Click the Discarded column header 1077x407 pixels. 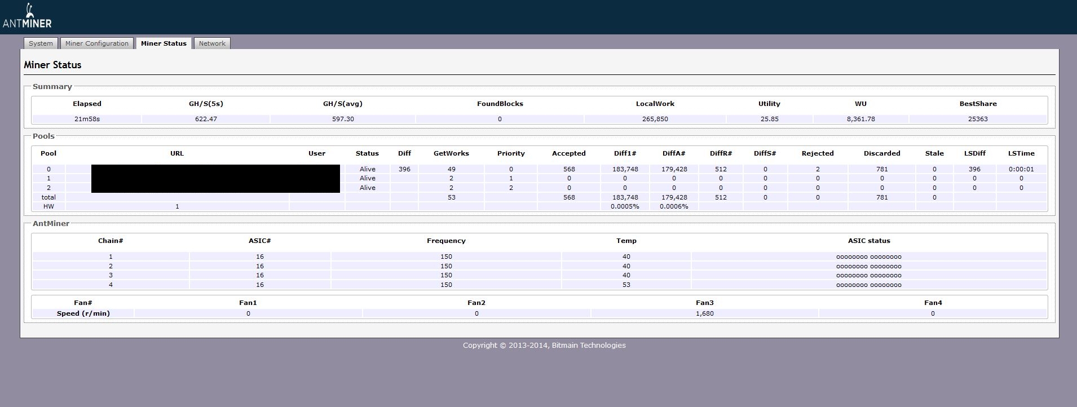tap(882, 153)
